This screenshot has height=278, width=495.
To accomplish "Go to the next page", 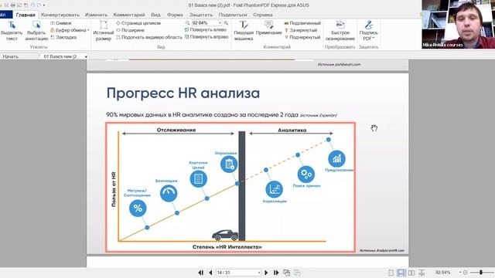I will point(266,273).
